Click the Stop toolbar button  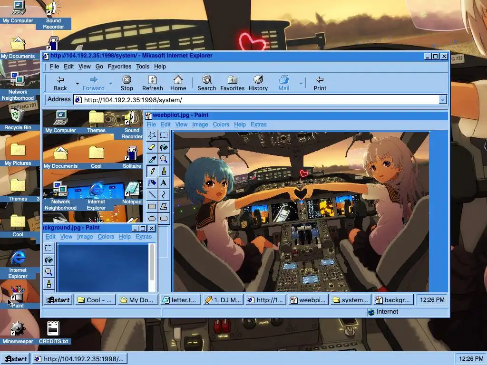(x=127, y=84)
